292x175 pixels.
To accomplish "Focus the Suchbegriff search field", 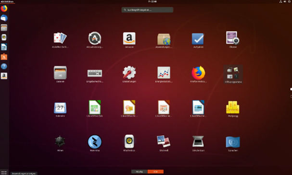I will [x=147, y=10].
